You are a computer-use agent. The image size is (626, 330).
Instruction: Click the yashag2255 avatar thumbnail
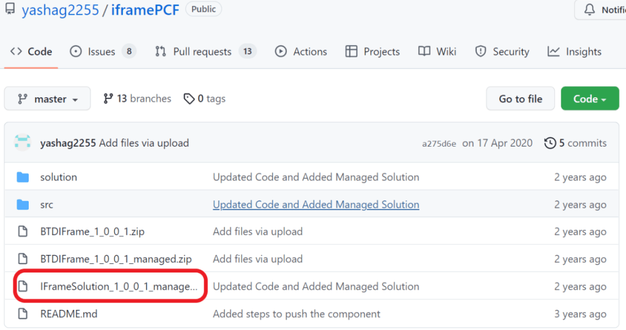click(x=23, y=143)
